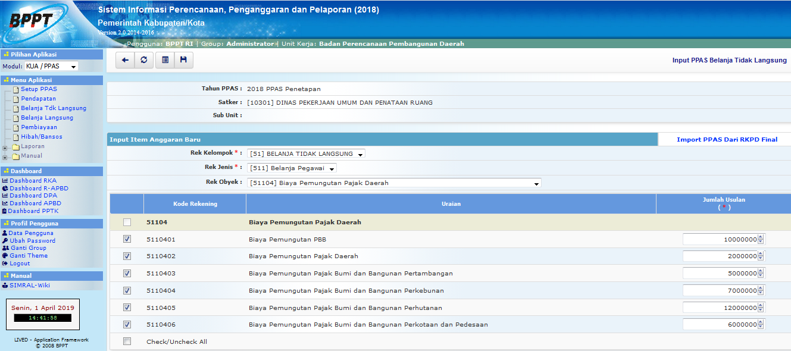Click the back arrow toolbar icon
Viewport: 791px width, 351px height.
point(125,60)
